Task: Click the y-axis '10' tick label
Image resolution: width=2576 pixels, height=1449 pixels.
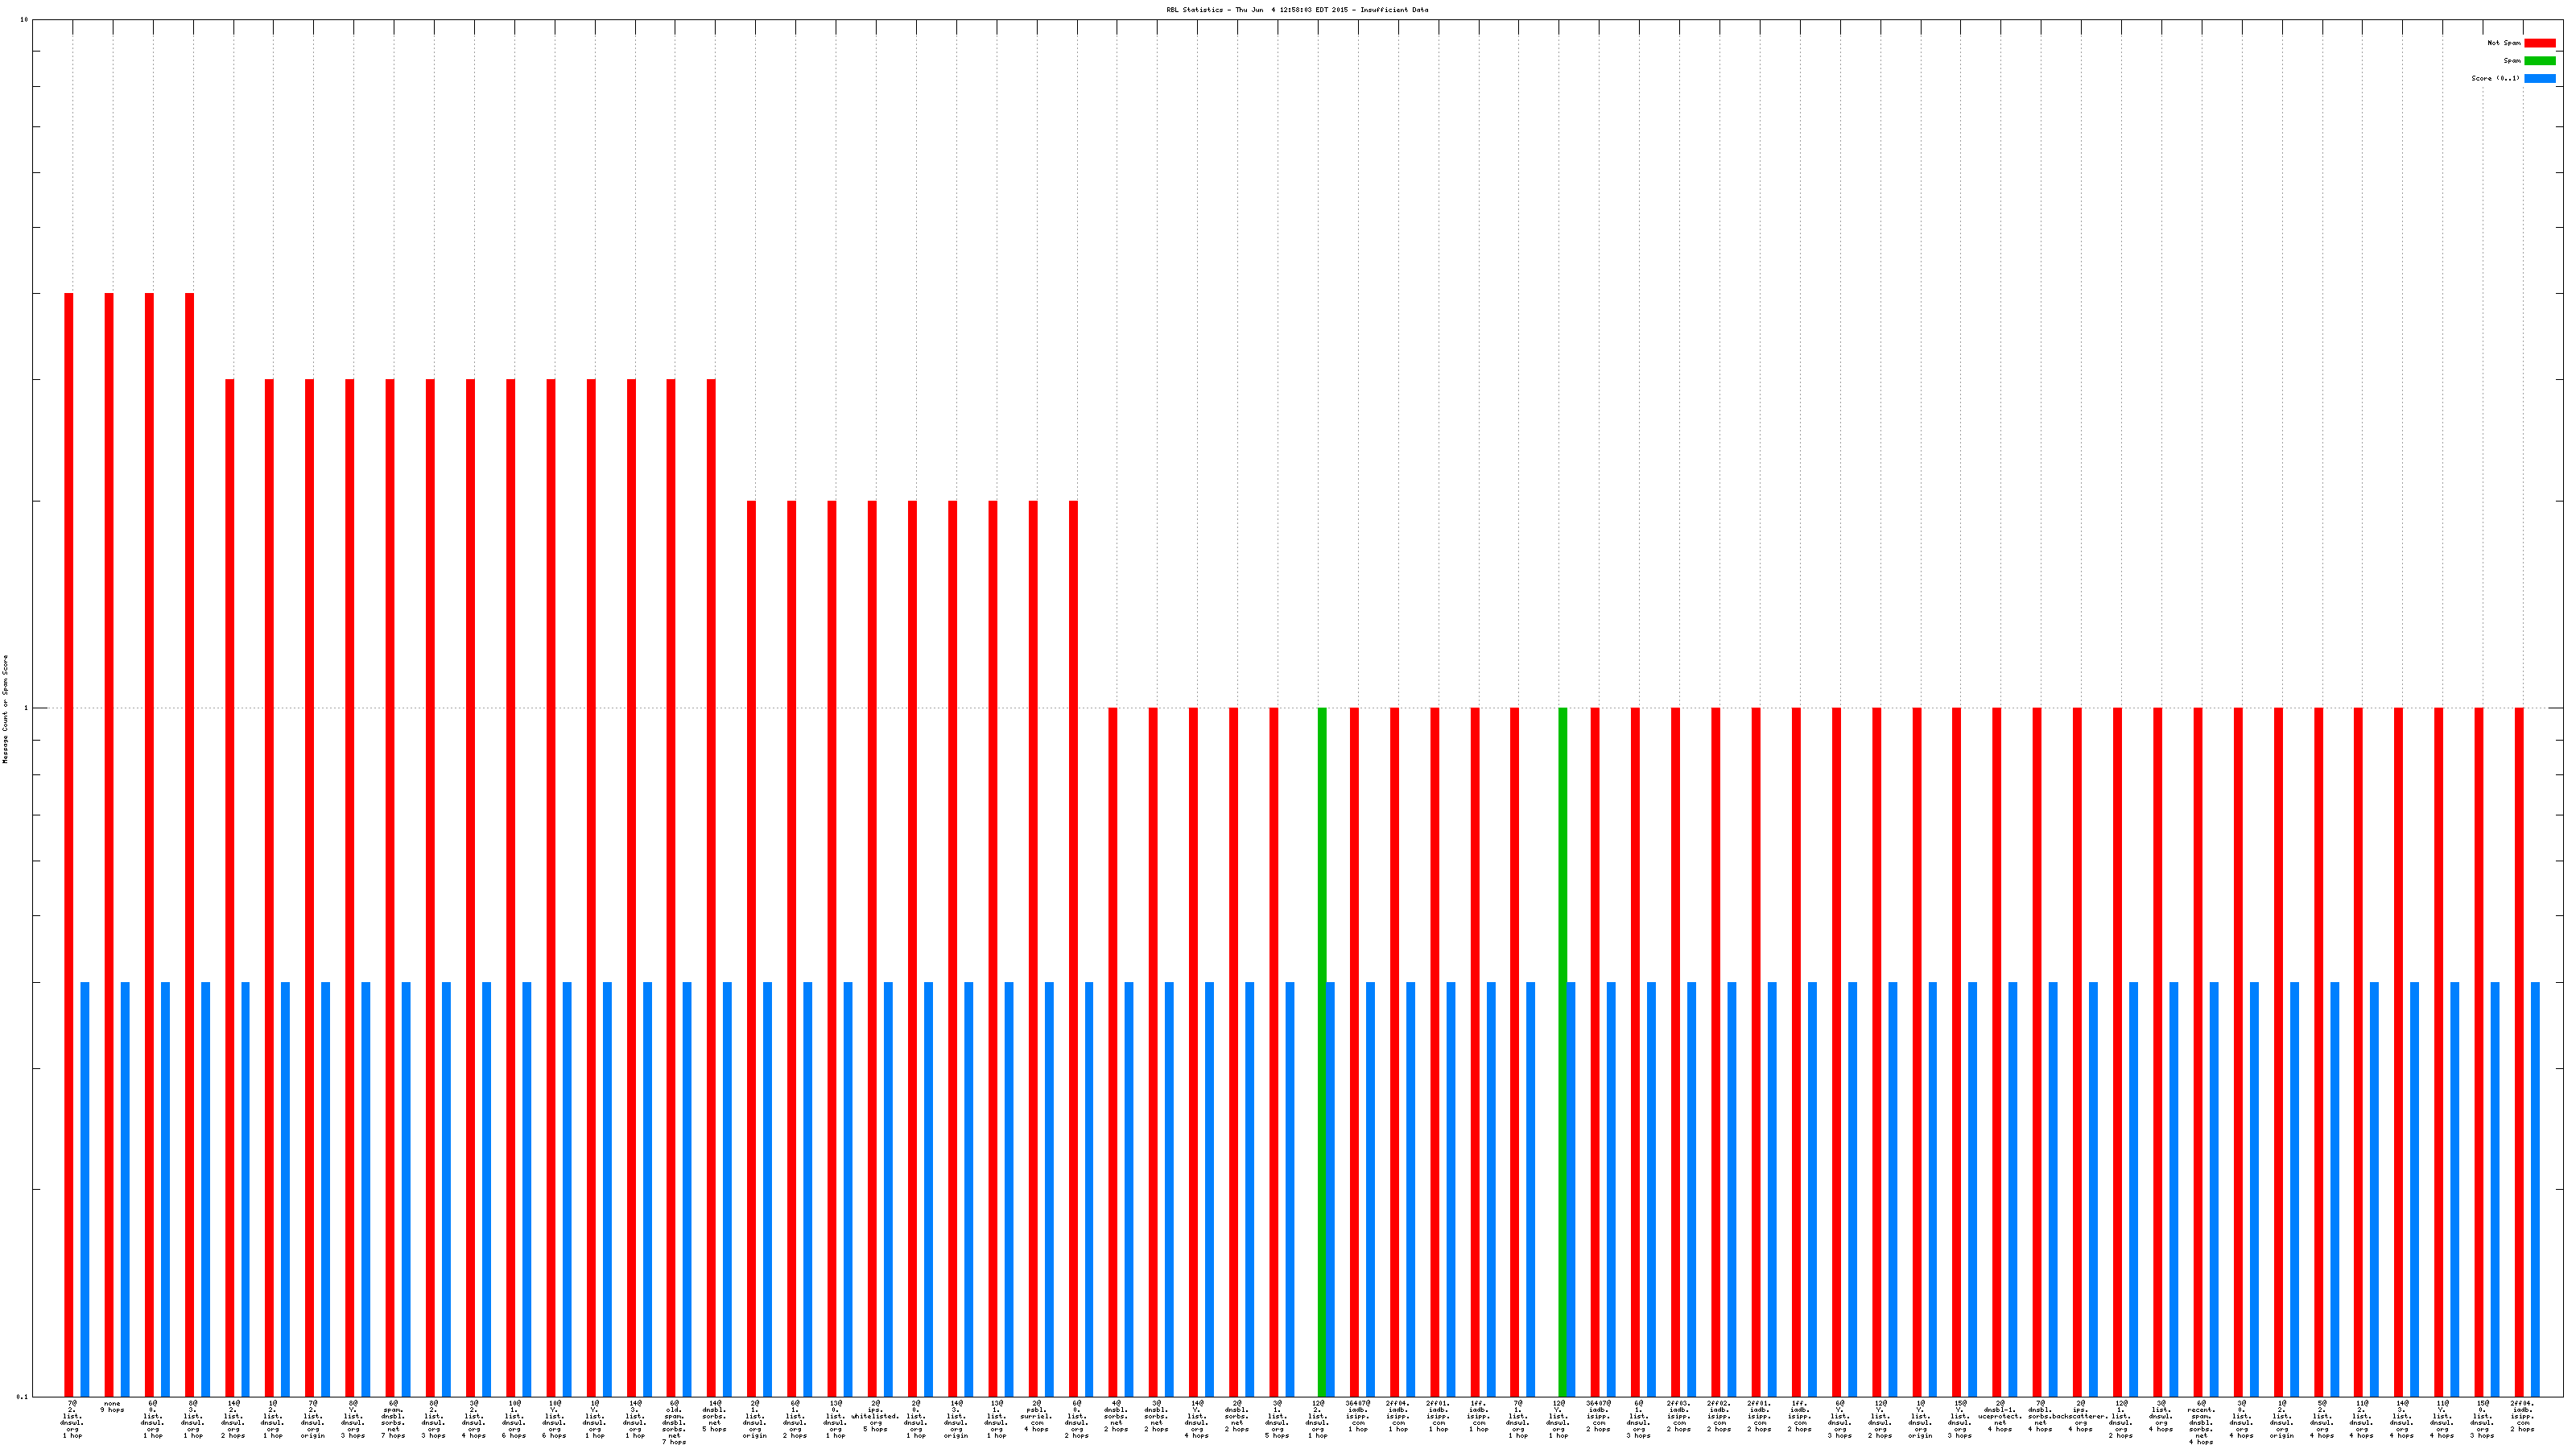Action: click(24, 20)
